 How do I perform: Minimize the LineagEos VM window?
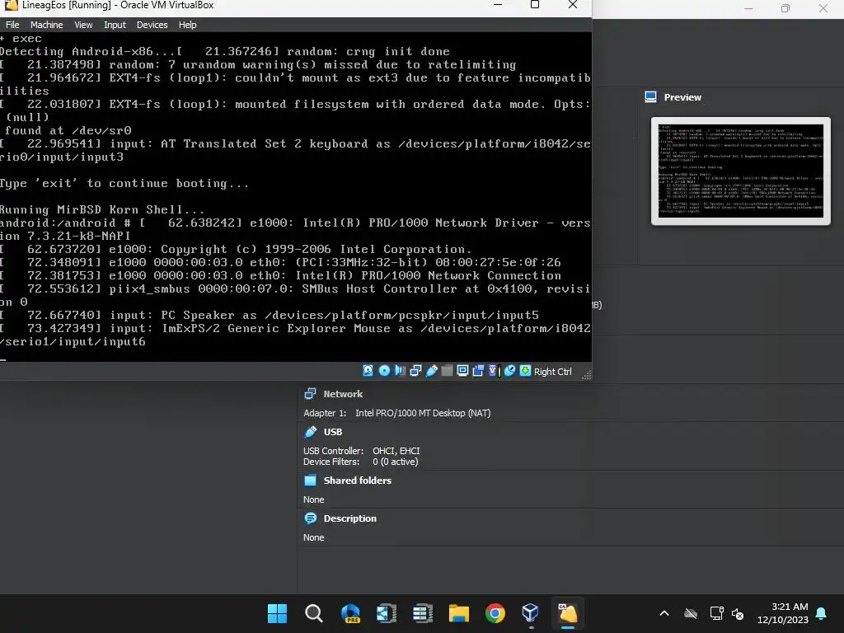[498, 5]
